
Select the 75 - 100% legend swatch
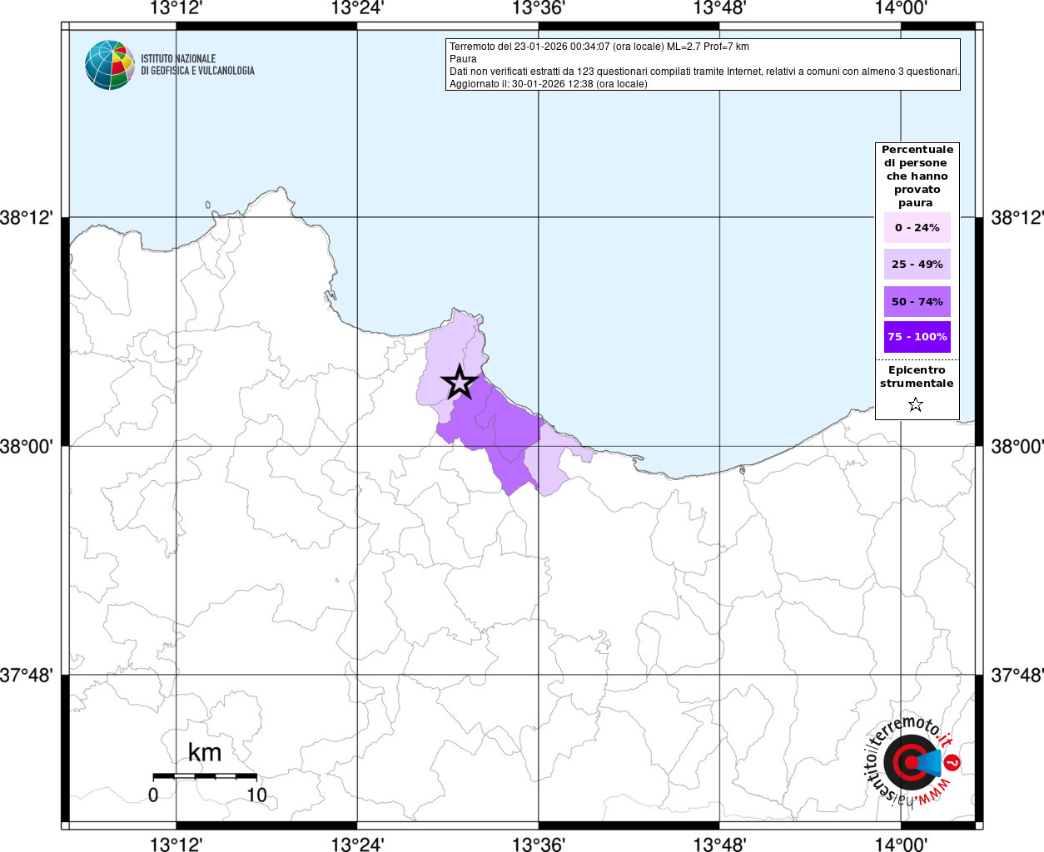click(917, 337)
